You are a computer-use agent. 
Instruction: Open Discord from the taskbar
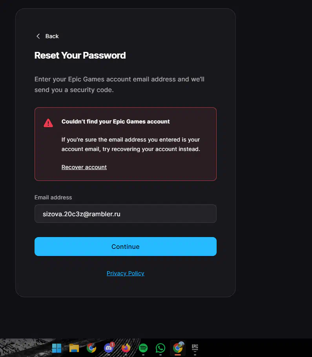(109, 348)
